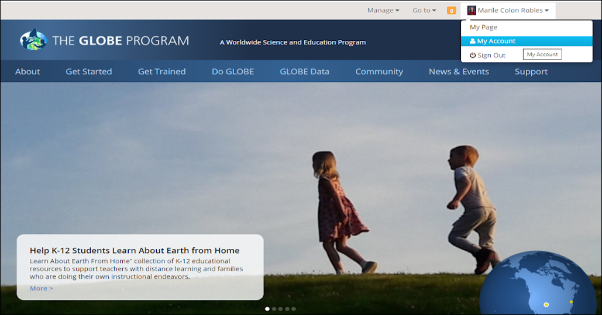Select the first active carousel indicator dot
This screenshot has width=602, height=315.
tap(267, 309)
